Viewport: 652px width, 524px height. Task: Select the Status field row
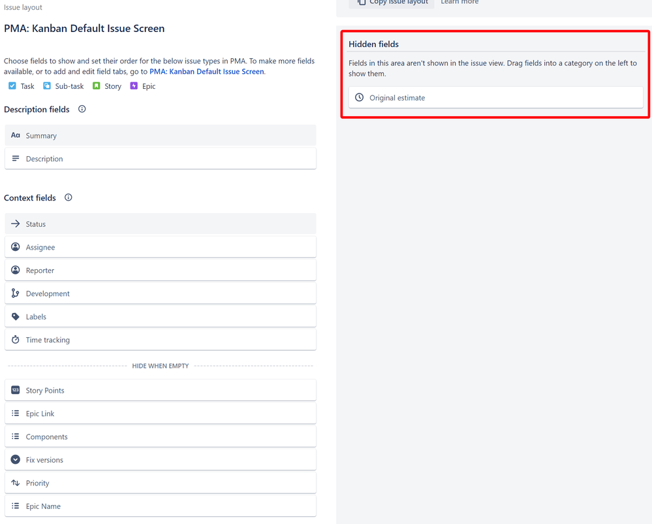[x=161, y=223]
